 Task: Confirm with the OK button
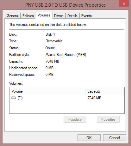pyautogui.click(x=89, y=137)
